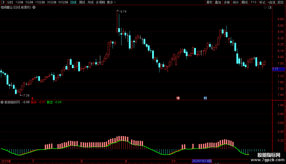The image size is (286, 164).
Task: Click the 做多 indicator value label
Action: coord(38,102)
